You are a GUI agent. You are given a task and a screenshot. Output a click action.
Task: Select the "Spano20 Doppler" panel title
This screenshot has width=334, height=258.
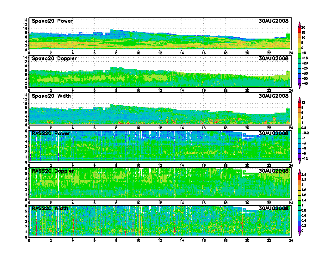(x=54, y=58)
